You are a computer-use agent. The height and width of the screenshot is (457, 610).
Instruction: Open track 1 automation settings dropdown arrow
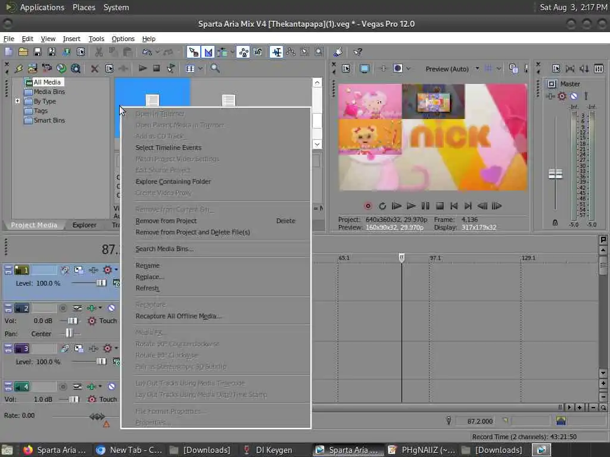click(x=116, y=270)
